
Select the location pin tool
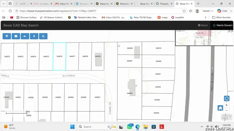34,36
